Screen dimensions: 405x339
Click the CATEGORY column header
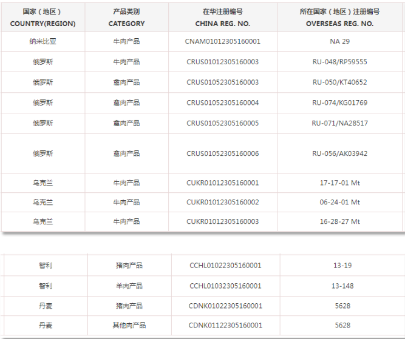pos(126,18)
